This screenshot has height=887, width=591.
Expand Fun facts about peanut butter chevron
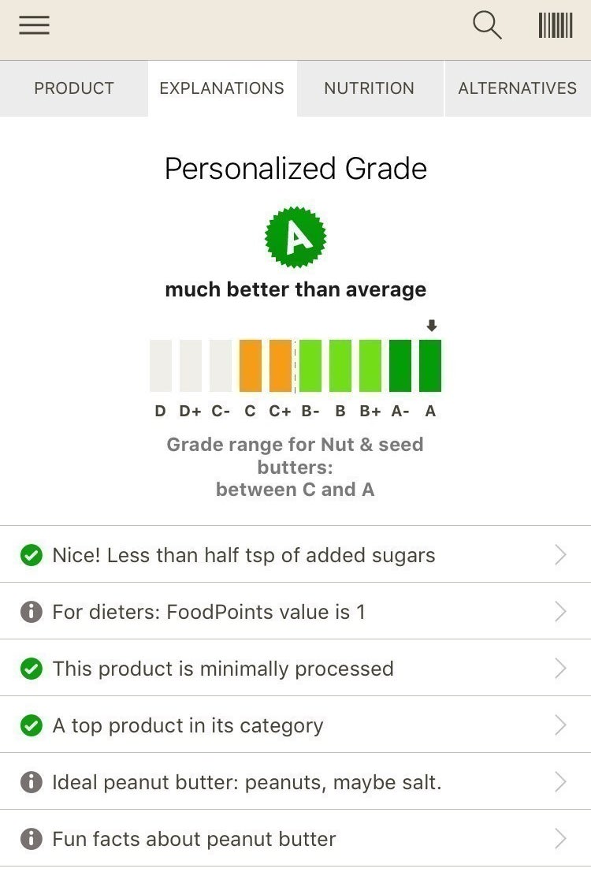560,839
